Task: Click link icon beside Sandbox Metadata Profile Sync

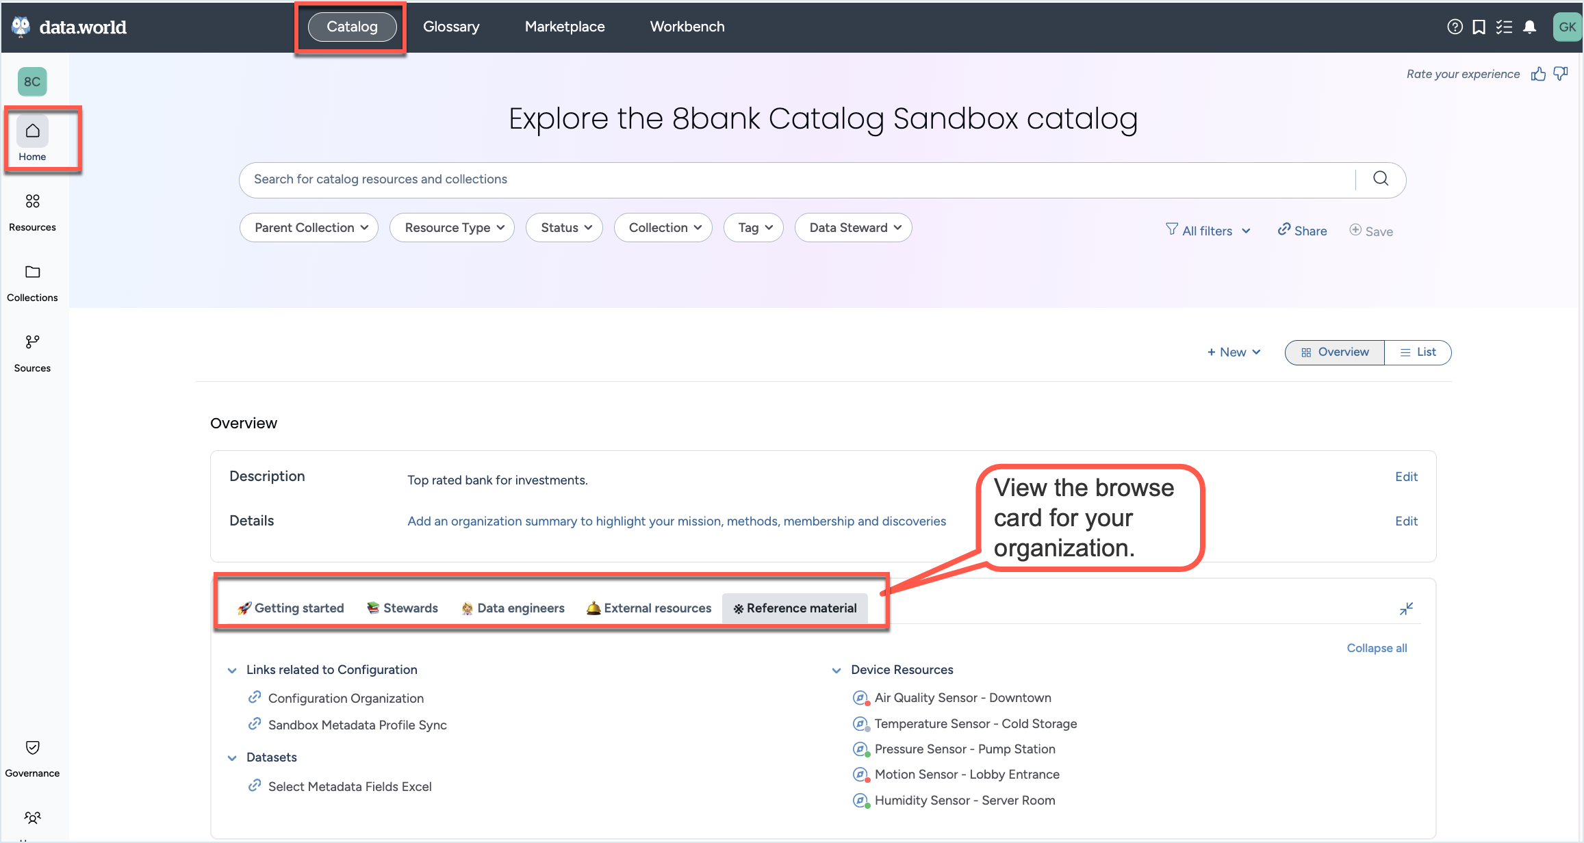Action: 255,724
